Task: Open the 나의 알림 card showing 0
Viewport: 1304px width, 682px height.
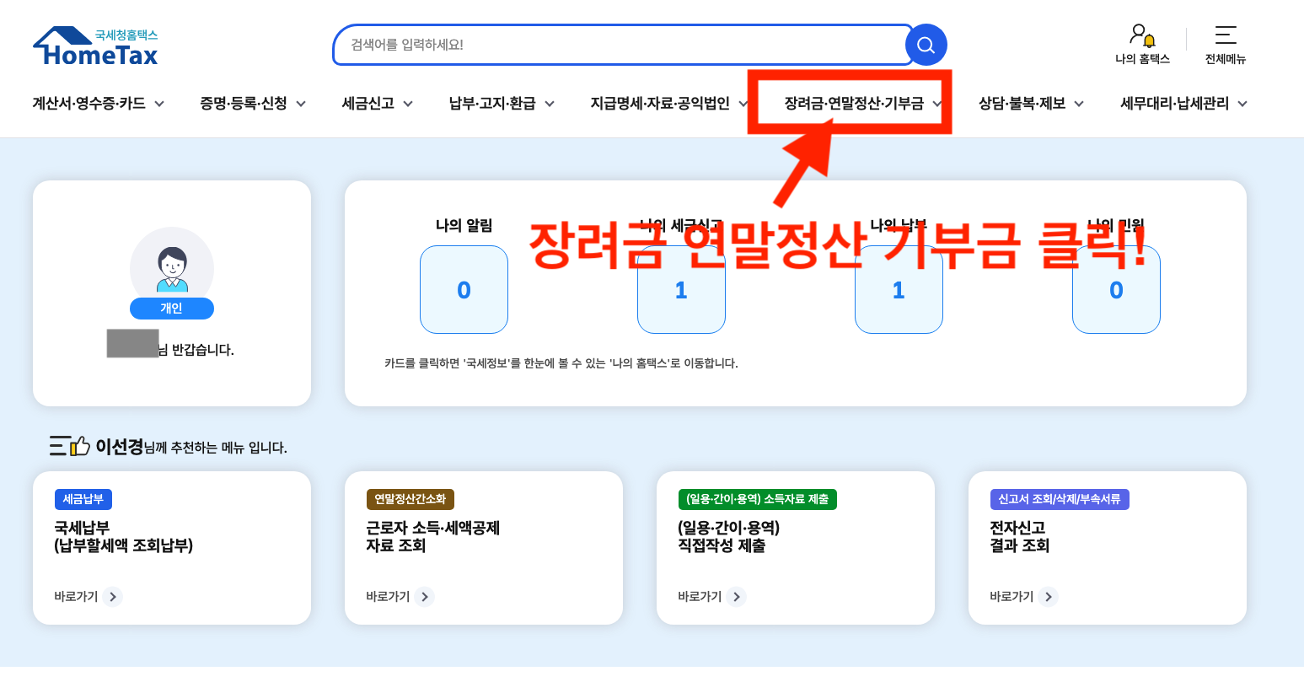Action: tap(464, 289)
